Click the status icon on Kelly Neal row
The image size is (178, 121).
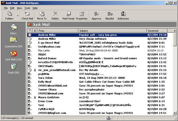30,82
